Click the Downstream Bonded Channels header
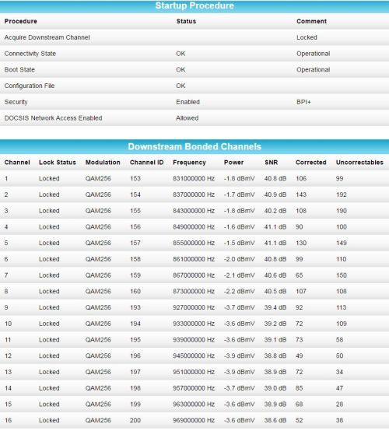The height and width of the screenshot is (431, 389). [x=194, y=146]
